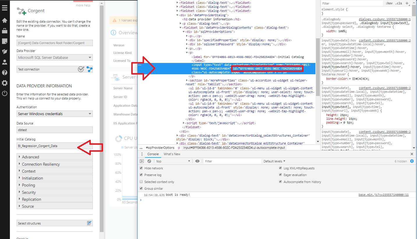The width and height of the screenshot is (417, 239).
Task: Toggle the :hov element state button
Action: 389,3
